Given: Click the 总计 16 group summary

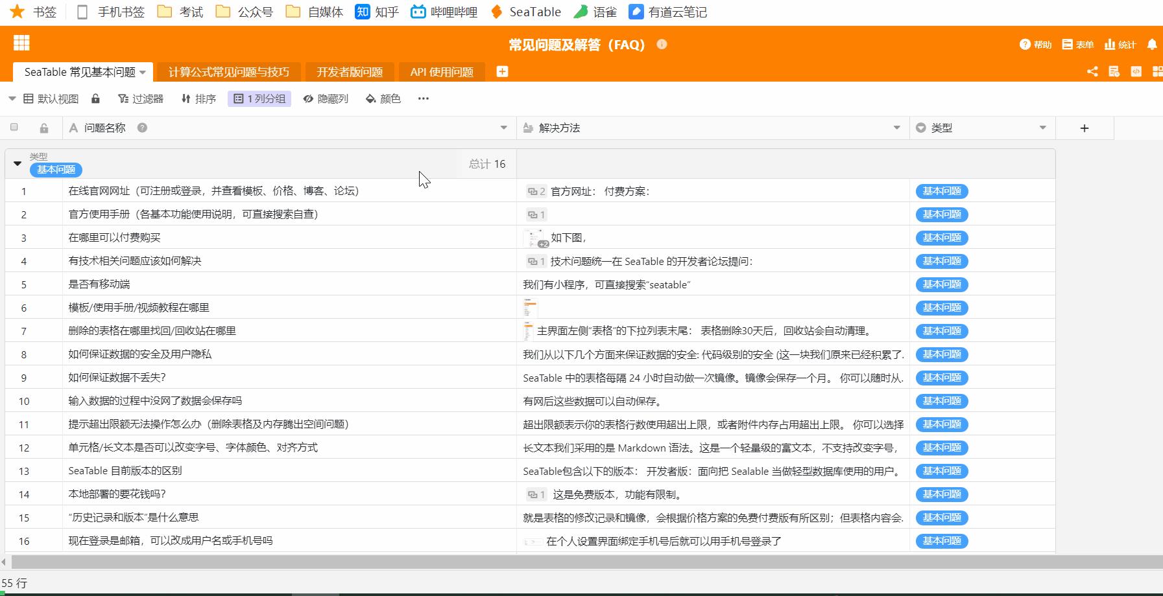Looking at the screenshot, I should point(487,164).
